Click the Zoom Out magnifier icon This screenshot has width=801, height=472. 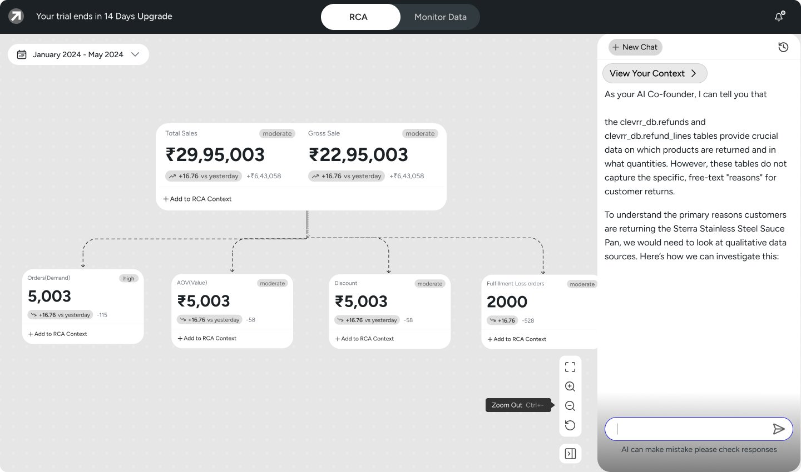tap(570, 406)
